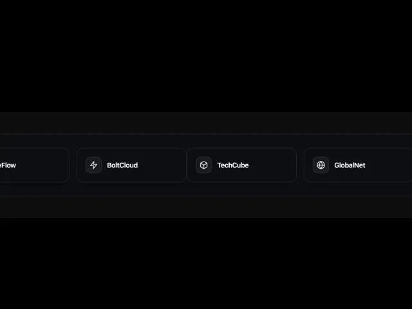This screenshot has width=412, height=309.
Task: Select the TechCube logo card
Action: (242, 165)
